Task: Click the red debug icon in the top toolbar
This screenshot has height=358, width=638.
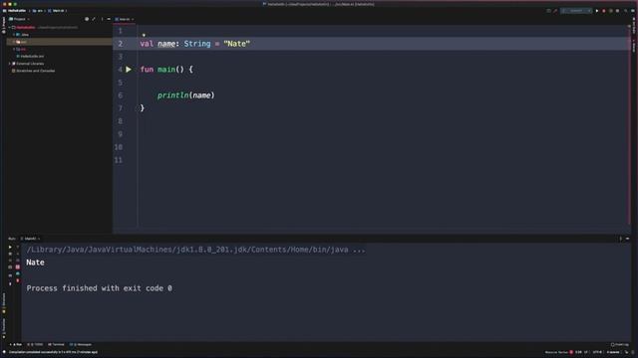Action: coord(604,11)
